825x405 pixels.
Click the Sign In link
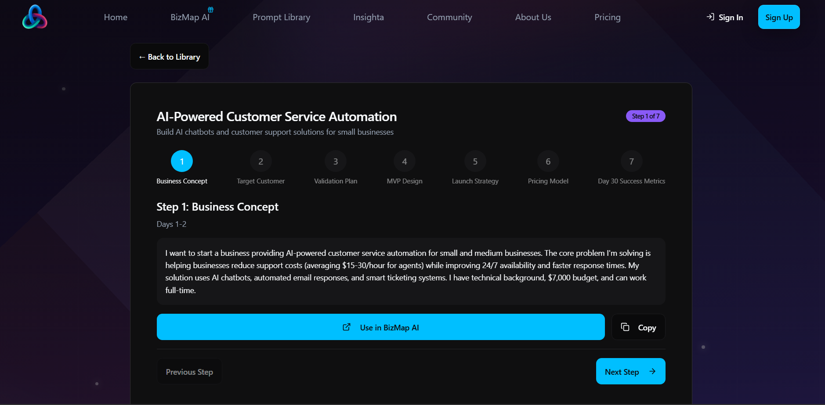click(x=730, y=17)
